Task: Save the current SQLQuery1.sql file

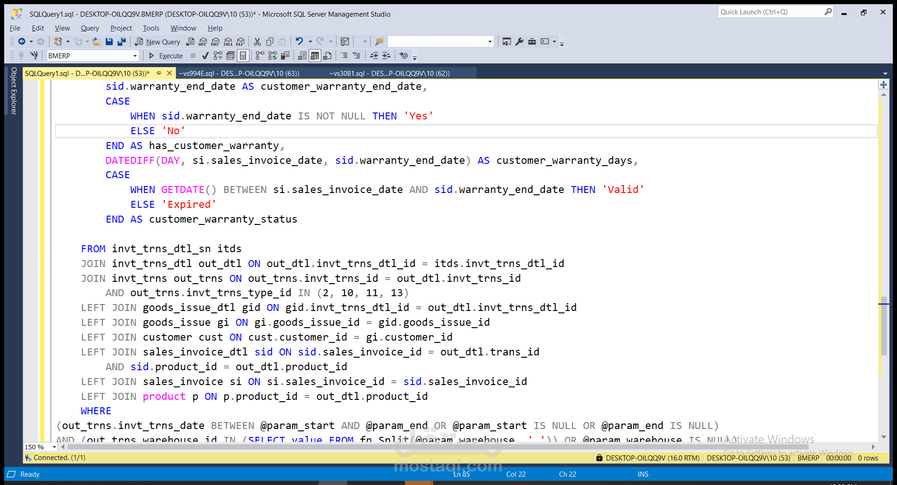Action: 109,42
